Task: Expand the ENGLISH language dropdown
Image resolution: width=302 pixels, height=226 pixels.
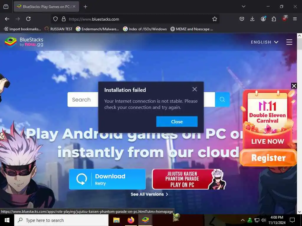Action: pos(265,42)
